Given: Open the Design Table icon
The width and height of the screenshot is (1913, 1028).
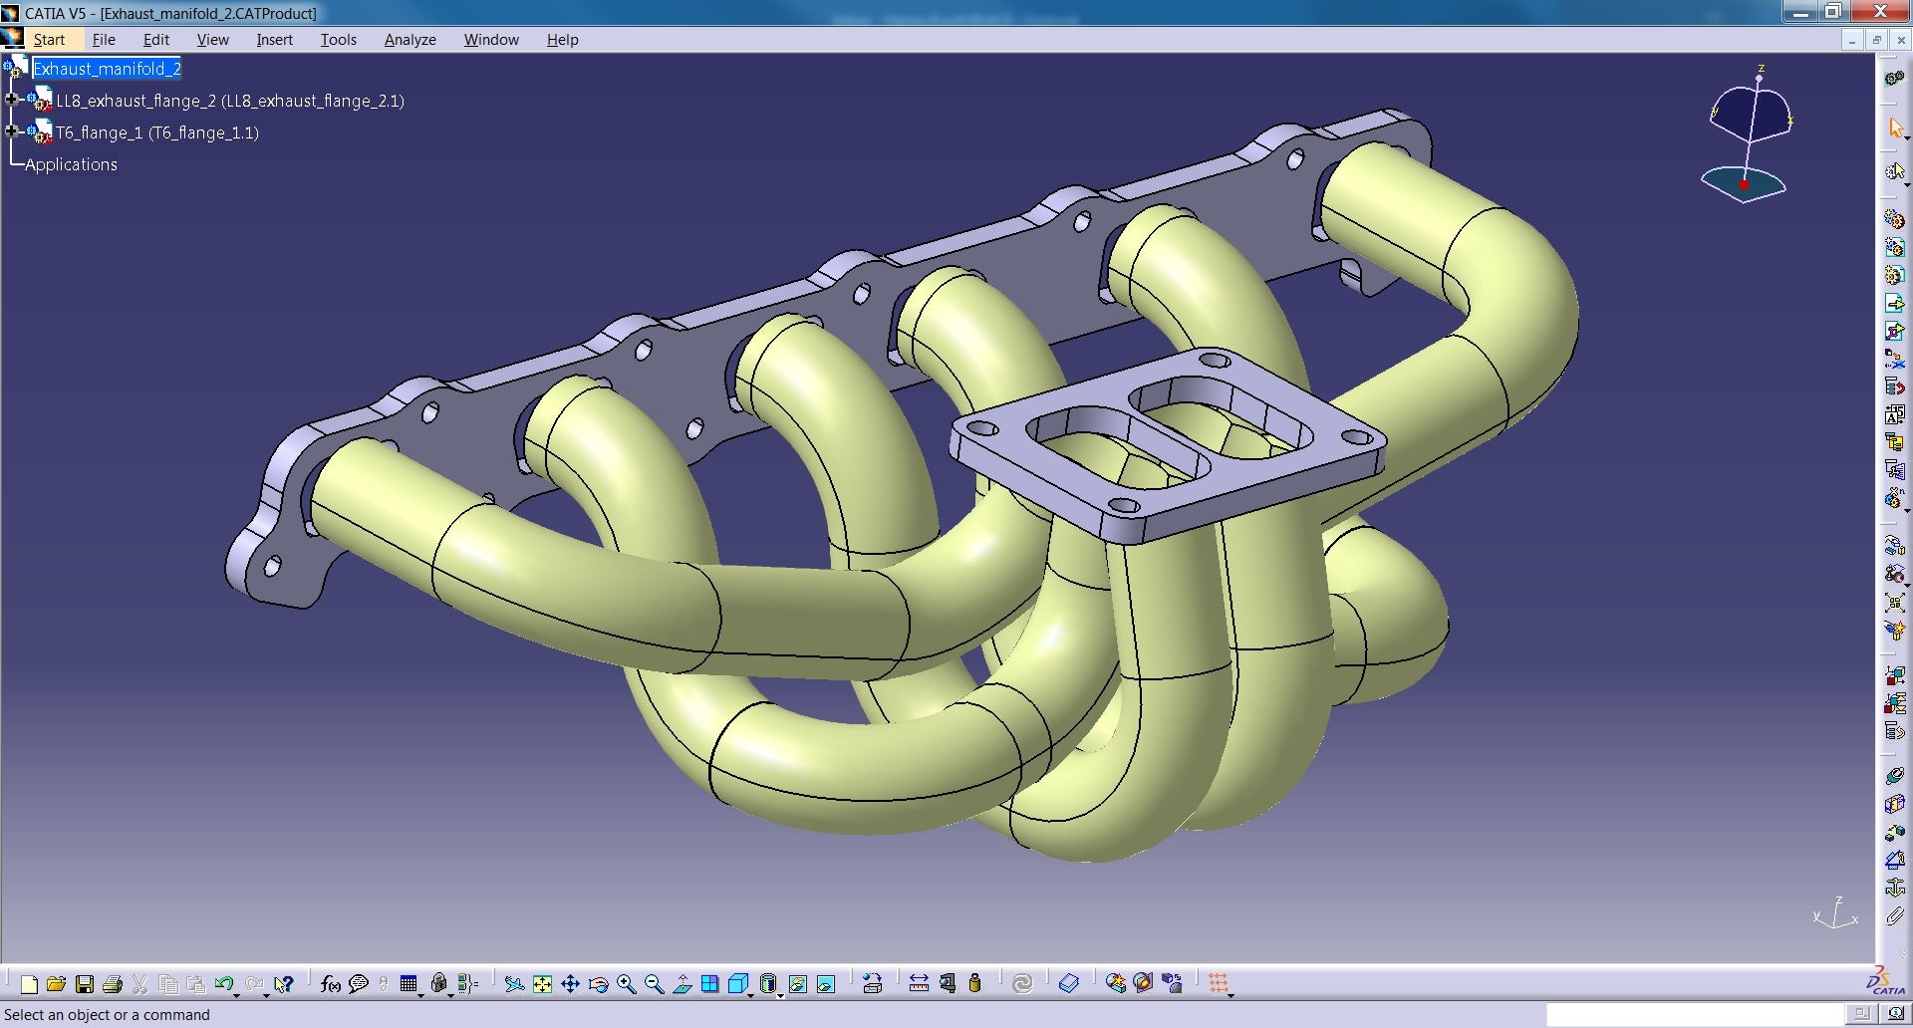Looking at the screenshot, I should pyautogui.click(x=408, y=984).
